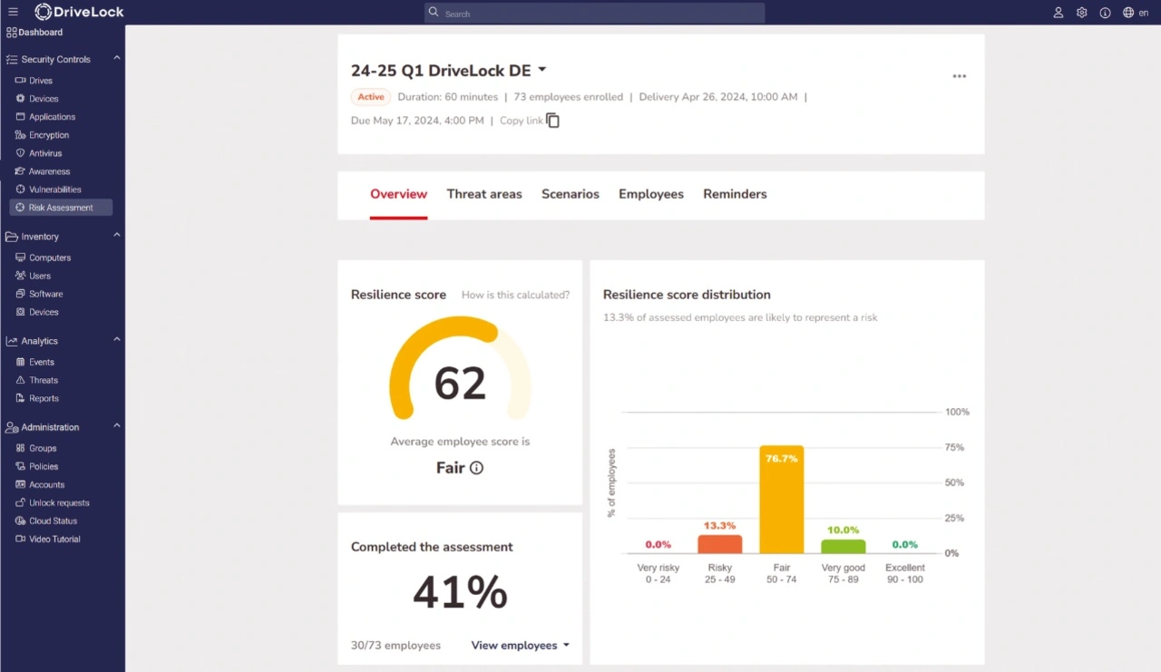Open Vulnerabilities in the sidebar
This screenshot has width=1161, height=672.
[x=54, y=190]
